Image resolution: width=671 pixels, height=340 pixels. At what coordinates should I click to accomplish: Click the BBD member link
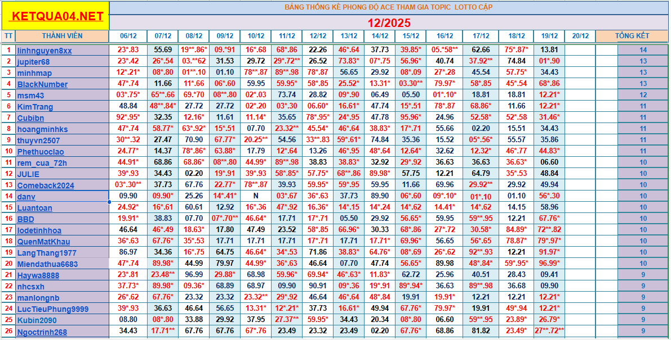coord(26,219)
